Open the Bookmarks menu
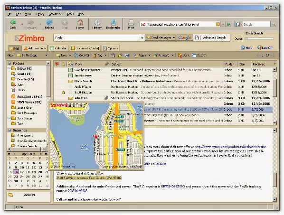Image resolution: width=284 pixels, height=215 pixels. tap(56, 14)
